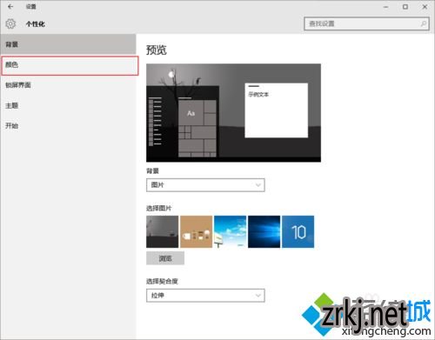Click the 个性化 heading text
The height and width of the screenshot is (340, 435).
click(x=36, y=24)
